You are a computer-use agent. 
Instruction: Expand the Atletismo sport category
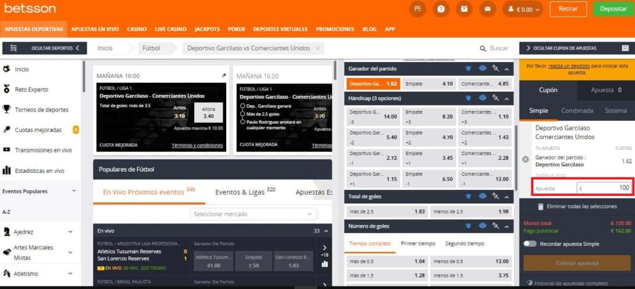point(70,273)
